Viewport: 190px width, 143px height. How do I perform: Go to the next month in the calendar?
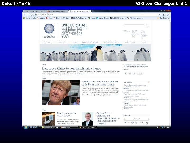click(x=148, y=119)
